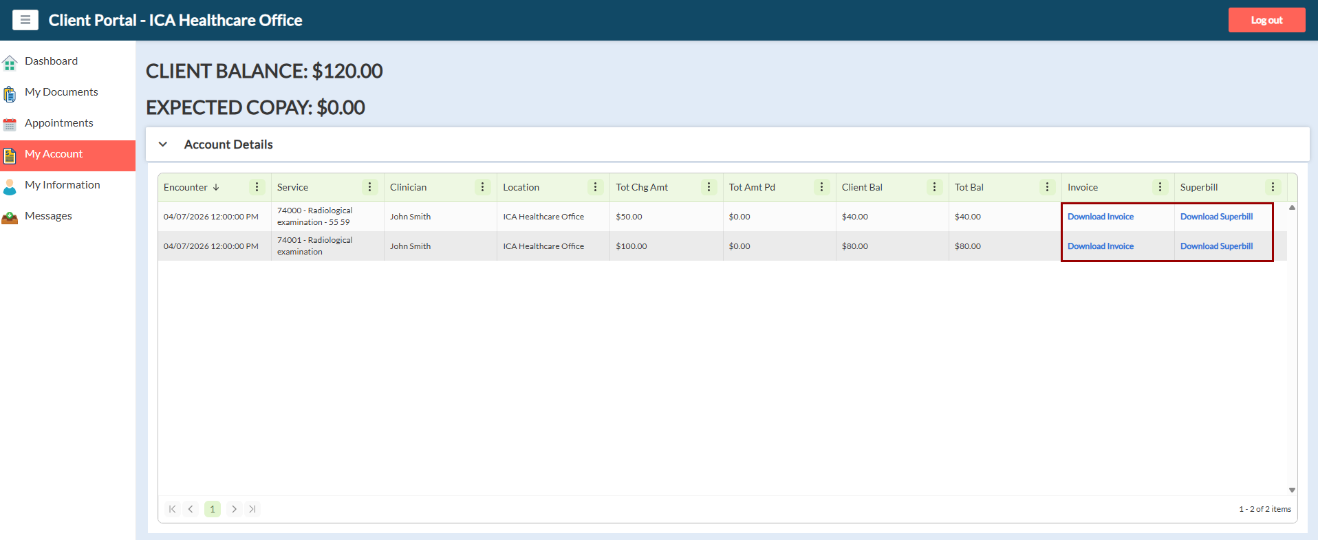Click the hamburger menu icon
The image size is (1318, 540).
tap(25, 20)
